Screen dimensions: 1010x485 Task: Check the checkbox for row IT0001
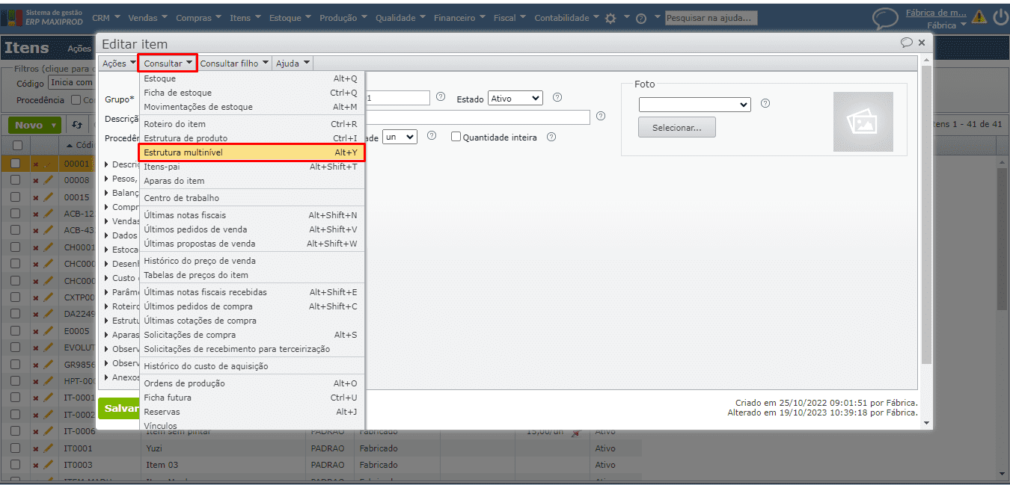coord(15,448)
